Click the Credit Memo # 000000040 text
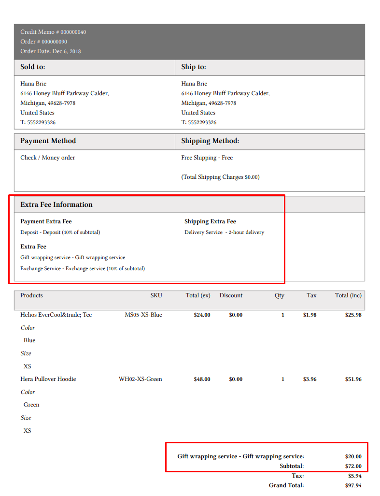Viewport: 380px width, 496px height. coord(53,32)
